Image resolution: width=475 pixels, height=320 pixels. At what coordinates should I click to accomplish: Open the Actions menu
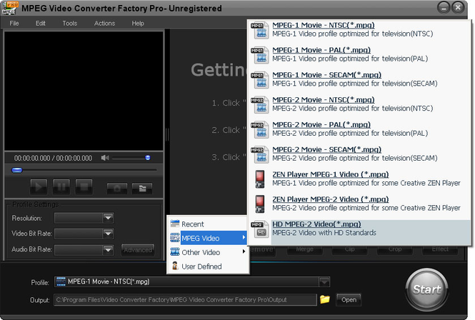[x=104, y=24]
